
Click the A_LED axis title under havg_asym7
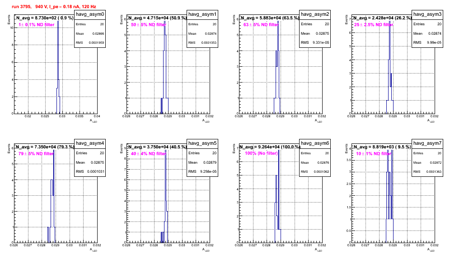431,250
